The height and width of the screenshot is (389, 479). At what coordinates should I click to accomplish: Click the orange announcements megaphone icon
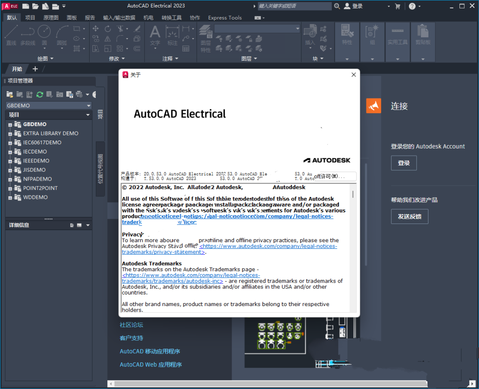373,106
